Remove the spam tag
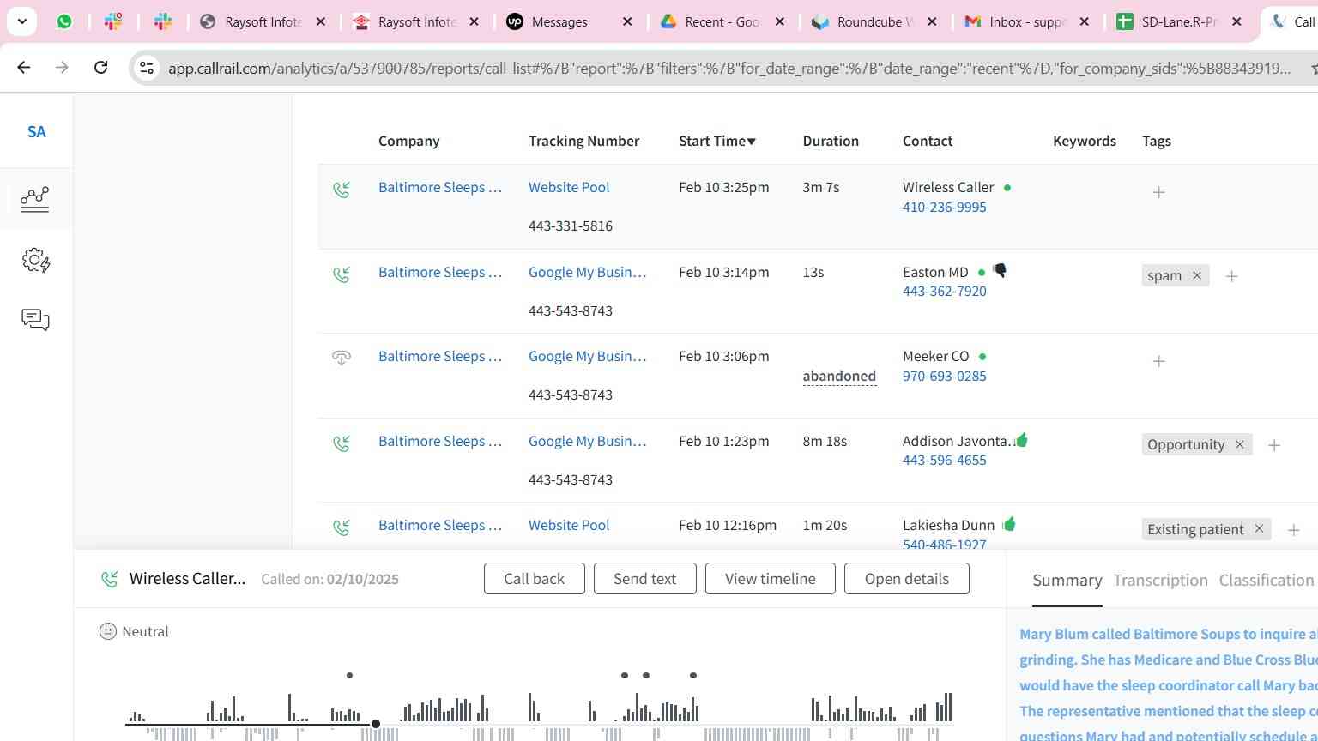Image resolution: width=1318 pixels, height=741 pixels. pos(1197,275)
